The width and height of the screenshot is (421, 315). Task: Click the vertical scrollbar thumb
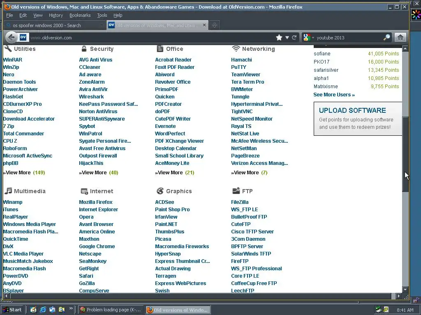pyautogui.click(x=405, y=154)
